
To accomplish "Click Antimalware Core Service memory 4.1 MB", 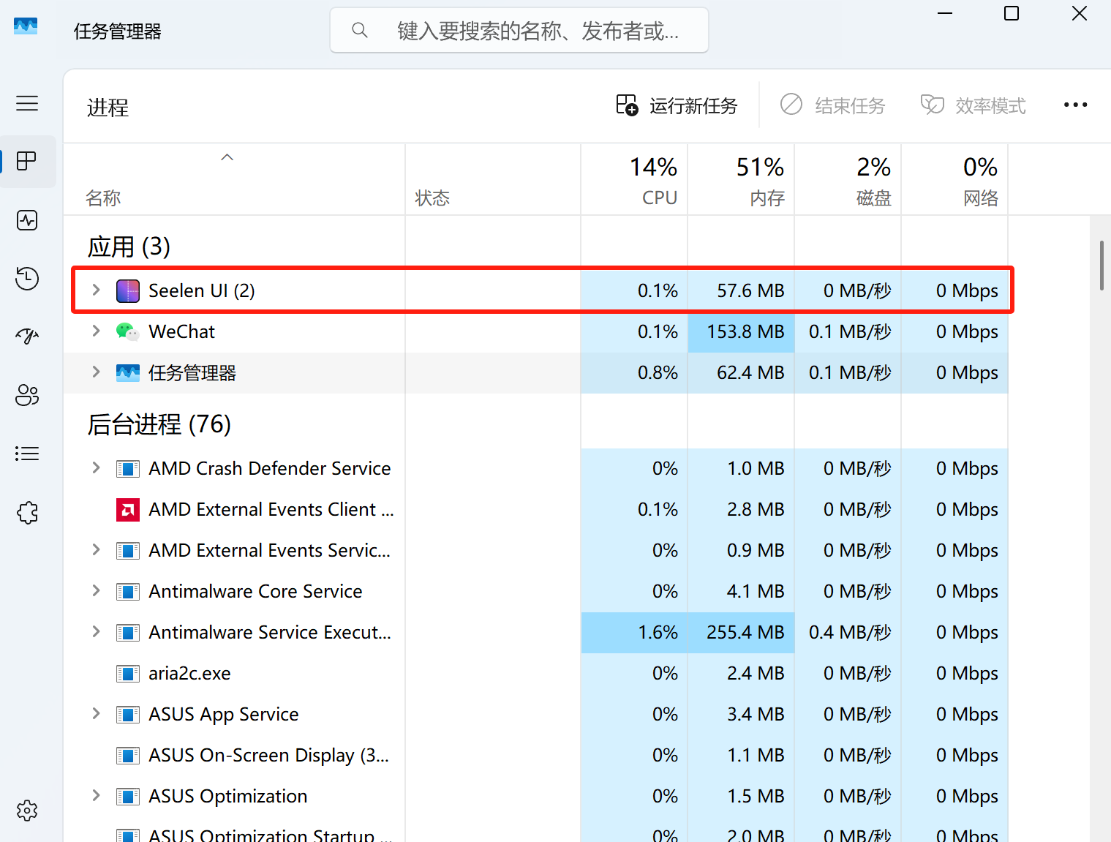I will point(756,591).
